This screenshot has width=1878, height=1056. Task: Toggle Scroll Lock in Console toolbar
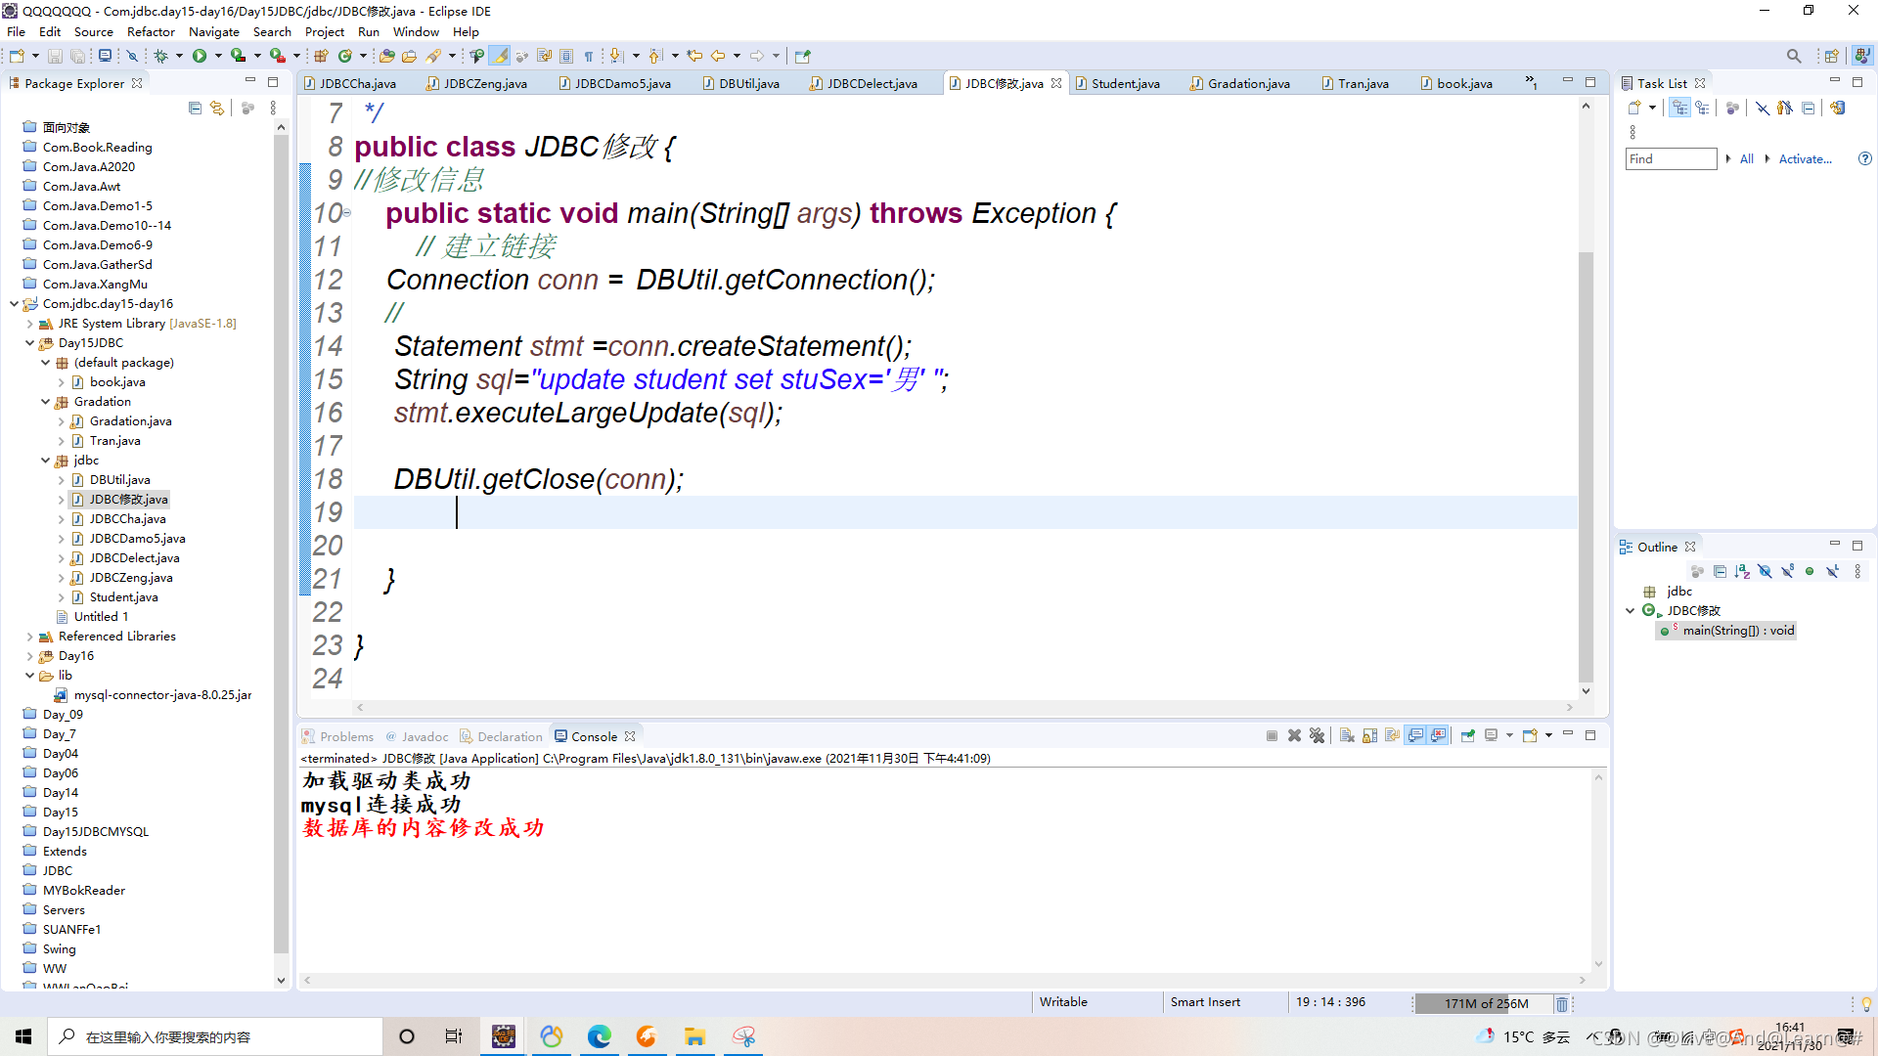(1369, 736)
